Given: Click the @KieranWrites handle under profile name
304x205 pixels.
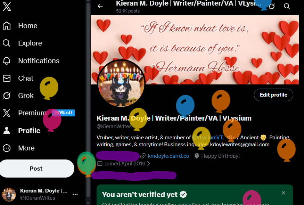Looking at the screenshot, I should click(x=114, y=126).
